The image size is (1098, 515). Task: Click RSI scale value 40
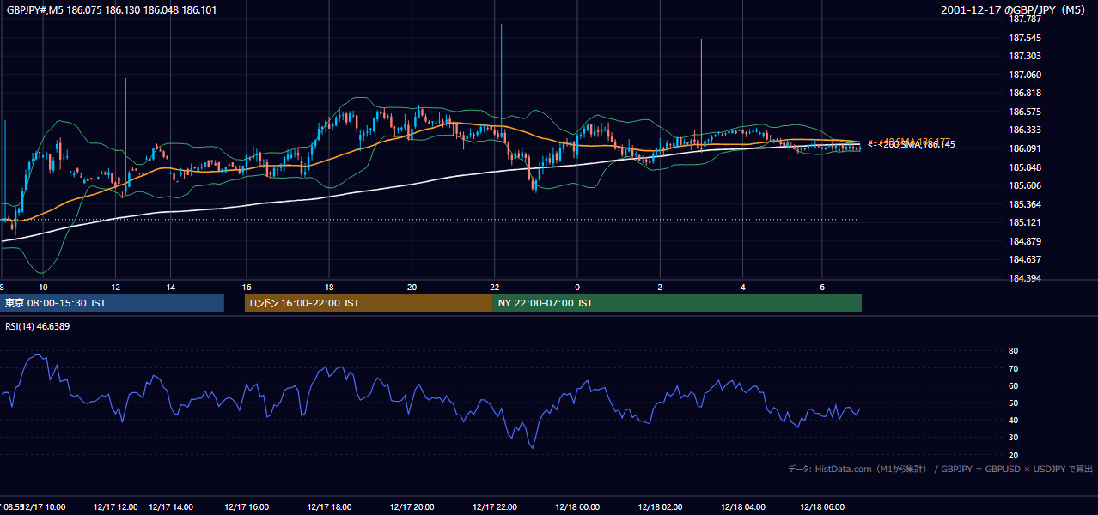click(1014, 420)
